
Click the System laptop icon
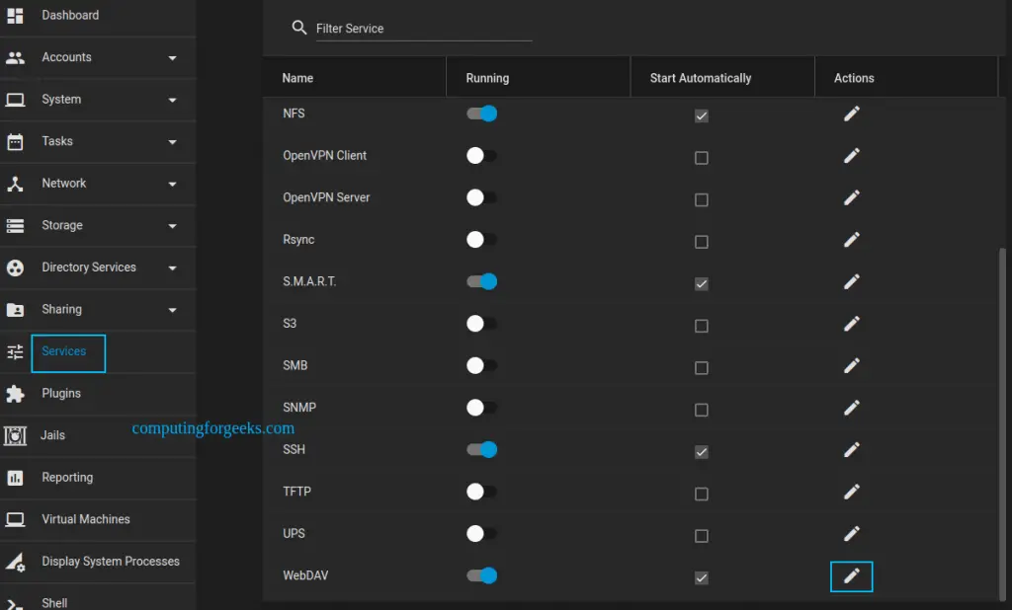click(15, 100)
